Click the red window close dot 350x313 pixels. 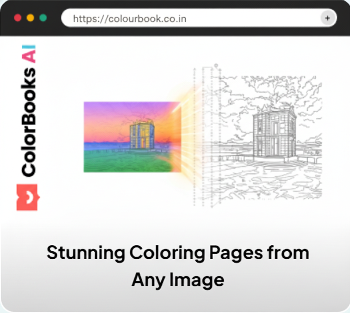point(18,18)
